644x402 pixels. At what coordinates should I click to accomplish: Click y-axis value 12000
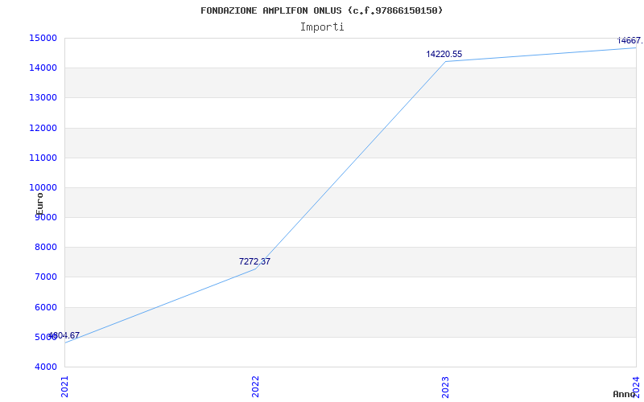[43, 128]
